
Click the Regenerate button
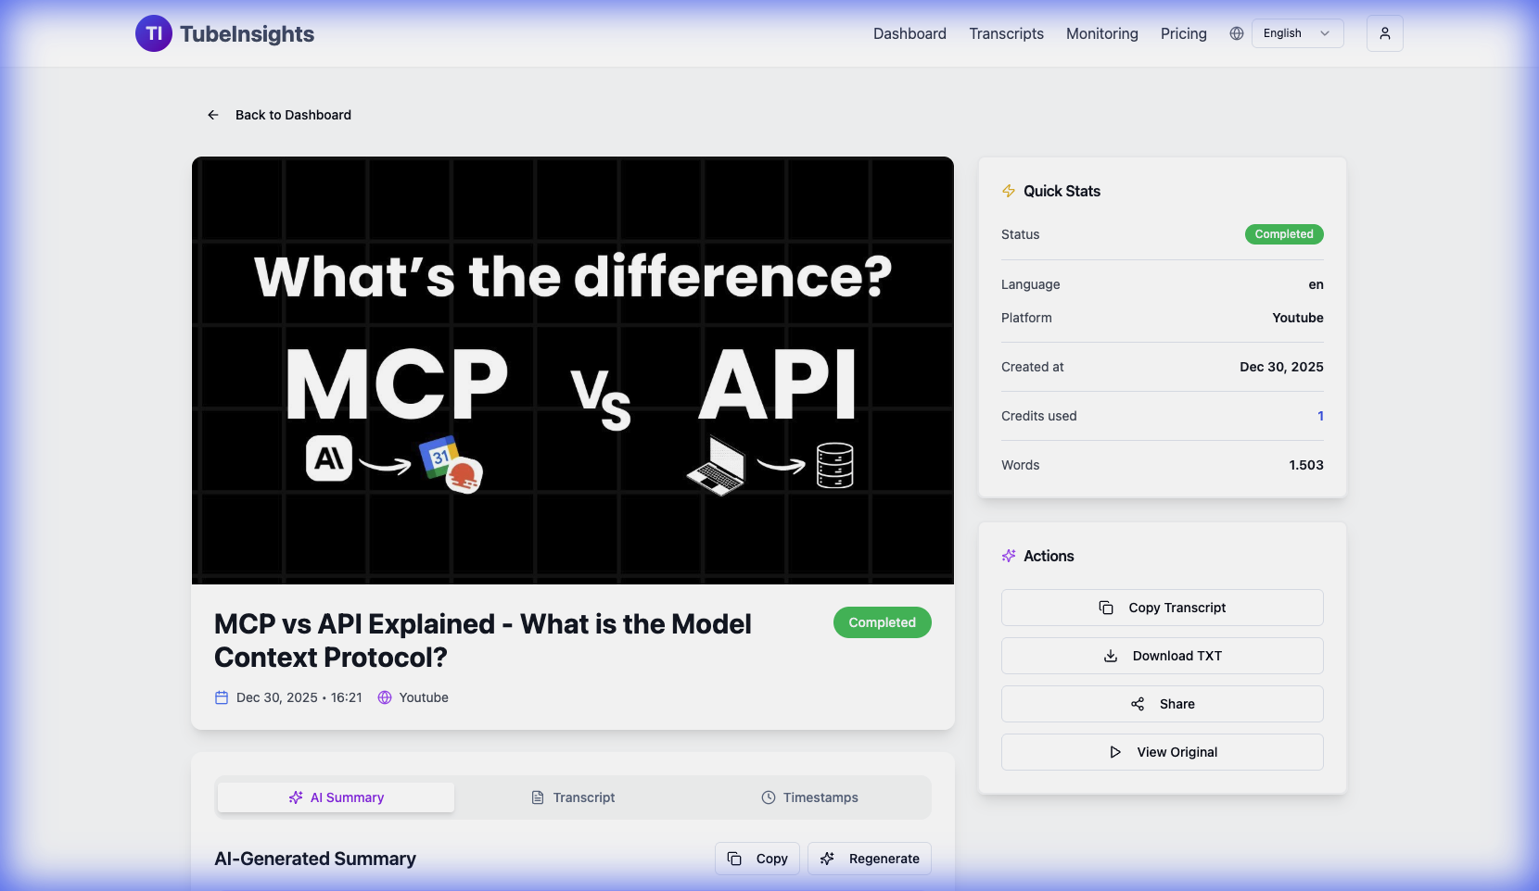coord(869,859)
